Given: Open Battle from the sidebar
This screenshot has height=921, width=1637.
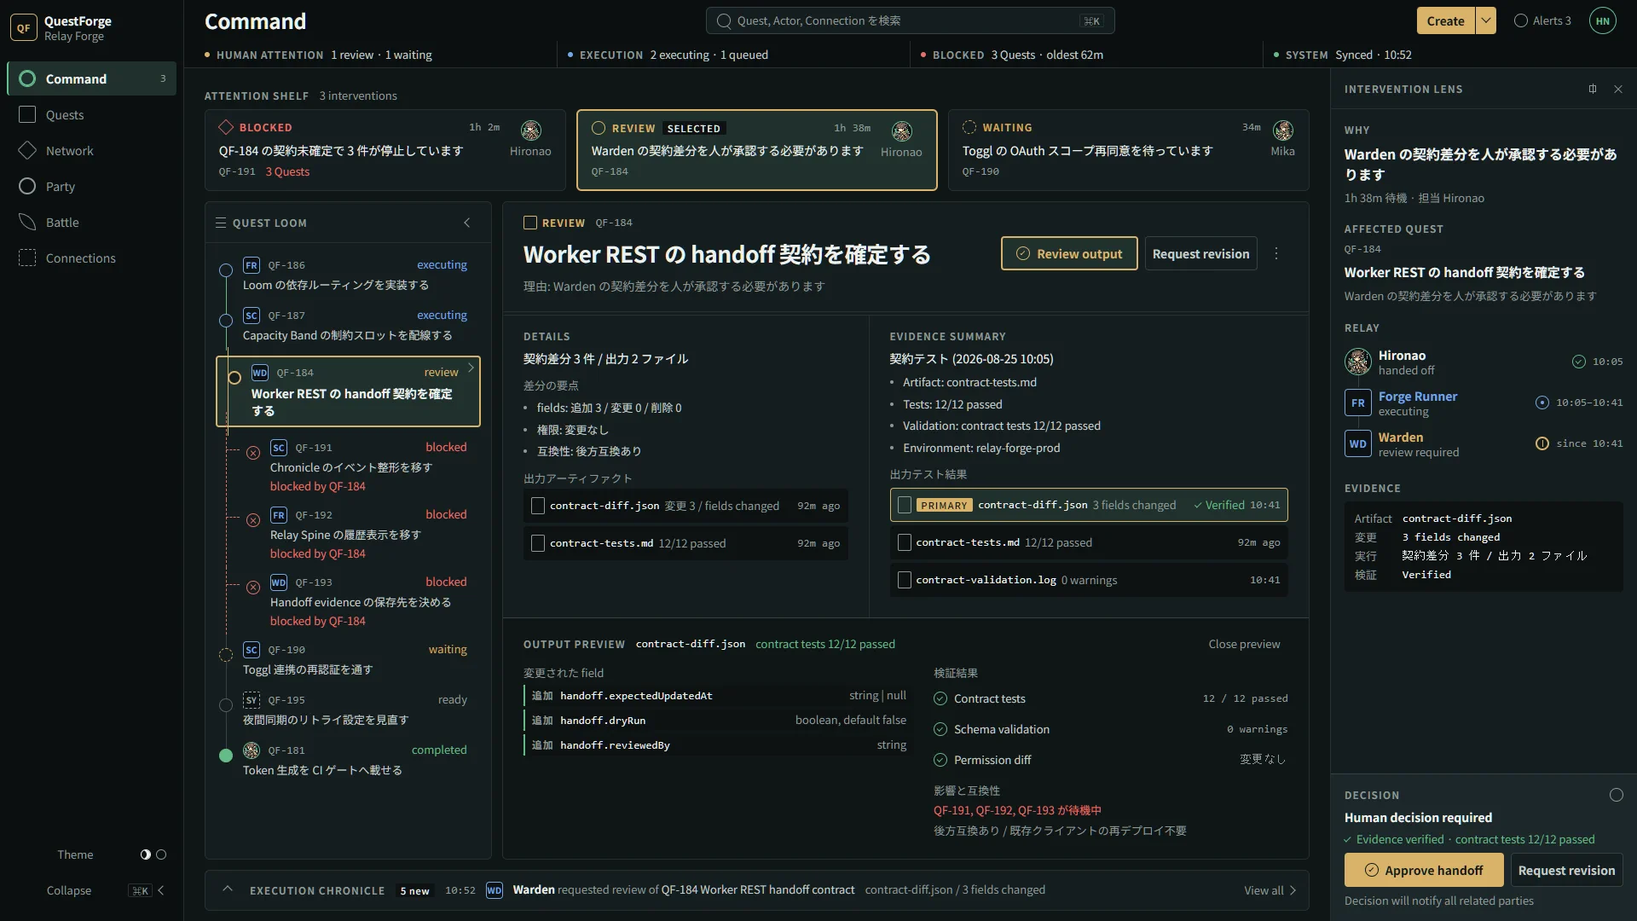Looking at the screenshot, I should (x=91, y=222).
